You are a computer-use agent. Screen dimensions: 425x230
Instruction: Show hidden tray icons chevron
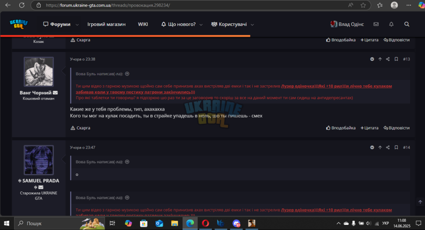pos(338,223)
